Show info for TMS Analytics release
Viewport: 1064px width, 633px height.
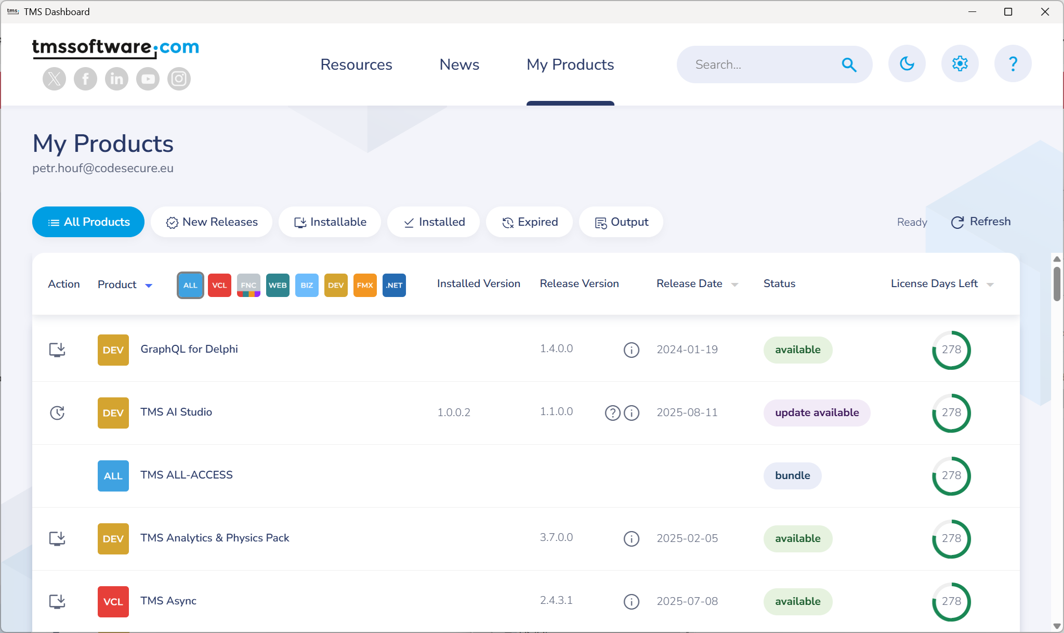point(632,539)
